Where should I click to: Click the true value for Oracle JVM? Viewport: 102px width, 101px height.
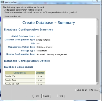40,76
